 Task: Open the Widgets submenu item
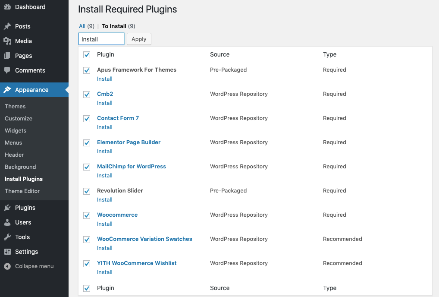click(x=16, y=130)
